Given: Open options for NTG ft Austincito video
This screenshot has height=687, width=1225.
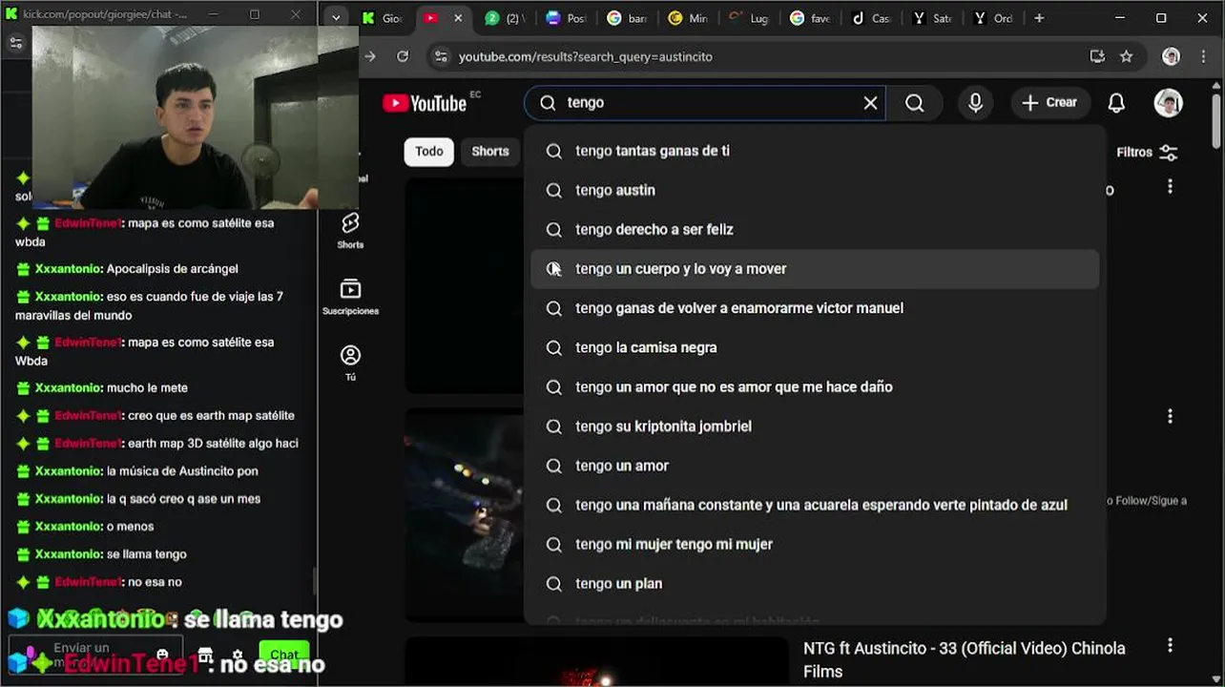Looking at the screenshot, I should coord(1170,646).
